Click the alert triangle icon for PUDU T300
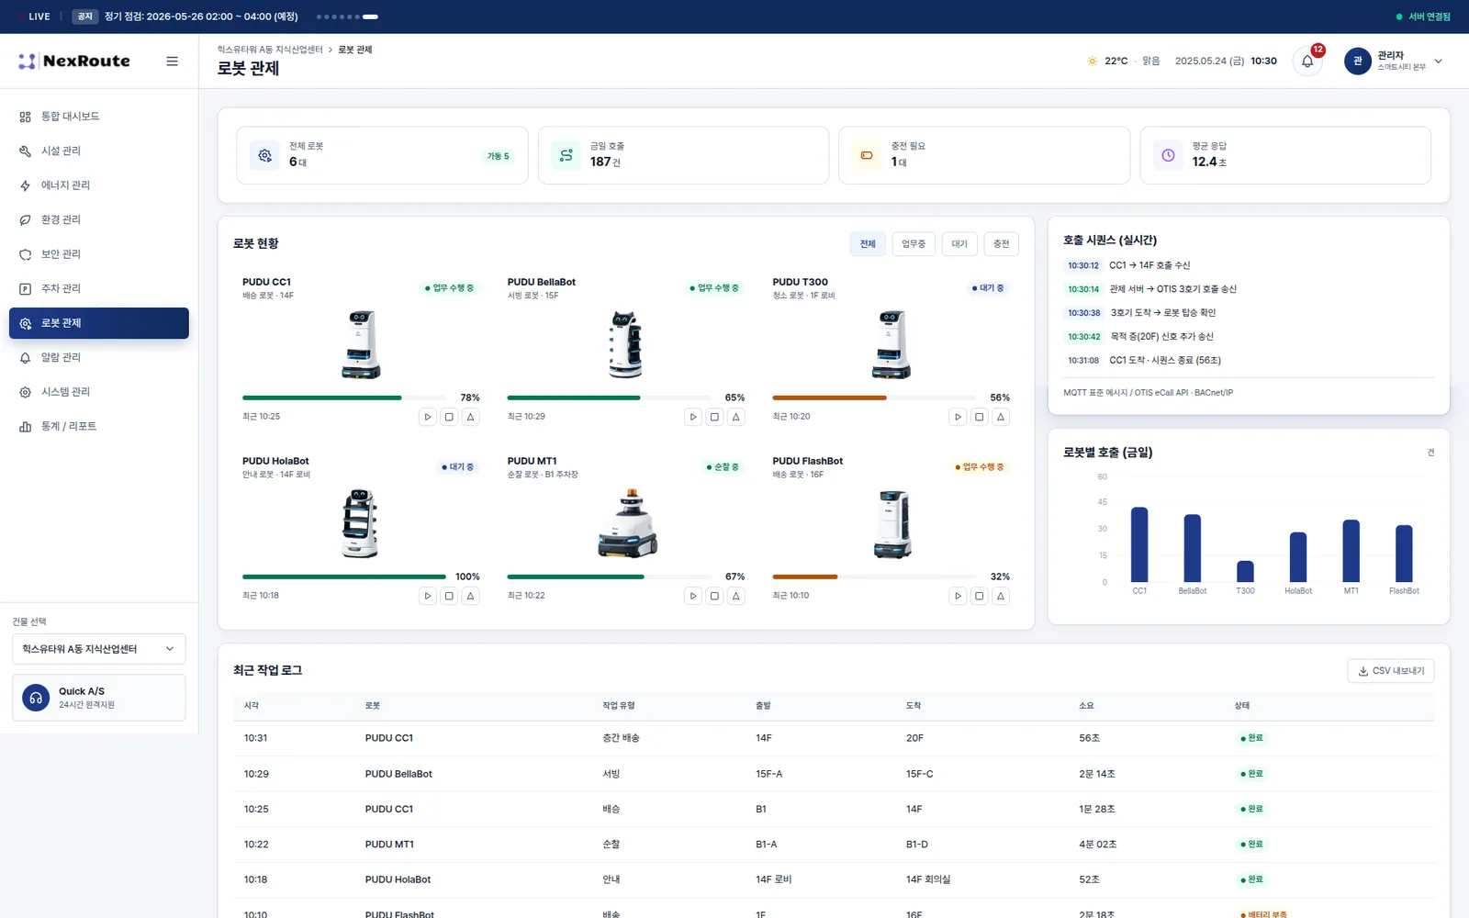Image resolution: width=1469 pixels, height=918 pixels. pos(1001,417)
